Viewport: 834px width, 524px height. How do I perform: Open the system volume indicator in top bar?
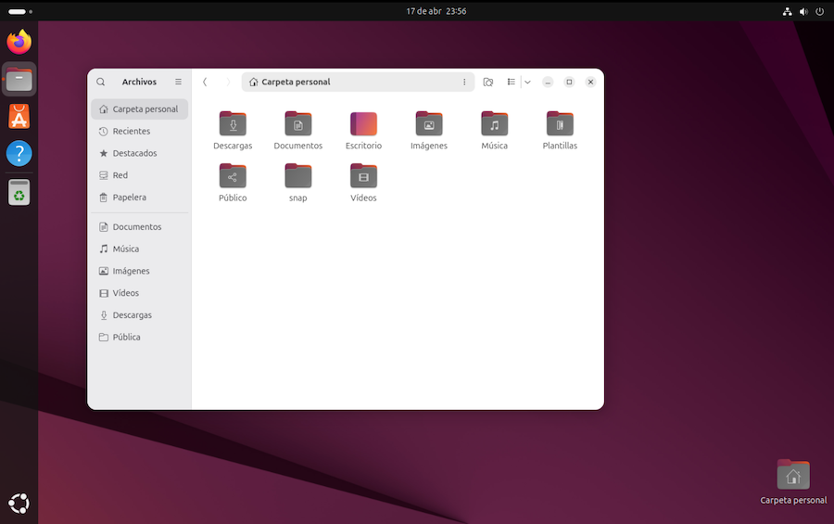pyautogui.click(x=803, y=11)
